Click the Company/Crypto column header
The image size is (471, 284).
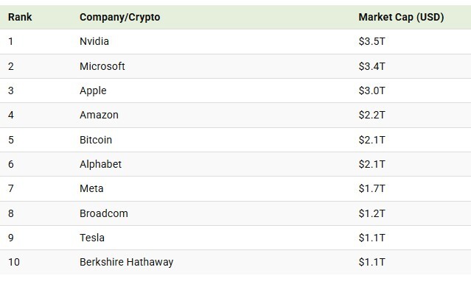(120, 17)
